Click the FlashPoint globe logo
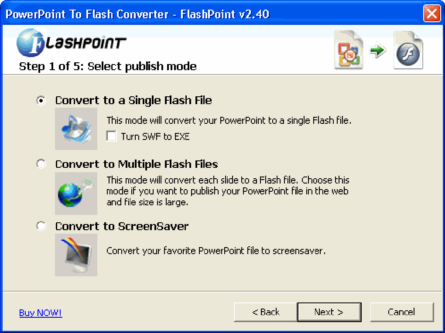The width and height of the screenshot is (445, 333). point(31,43)
